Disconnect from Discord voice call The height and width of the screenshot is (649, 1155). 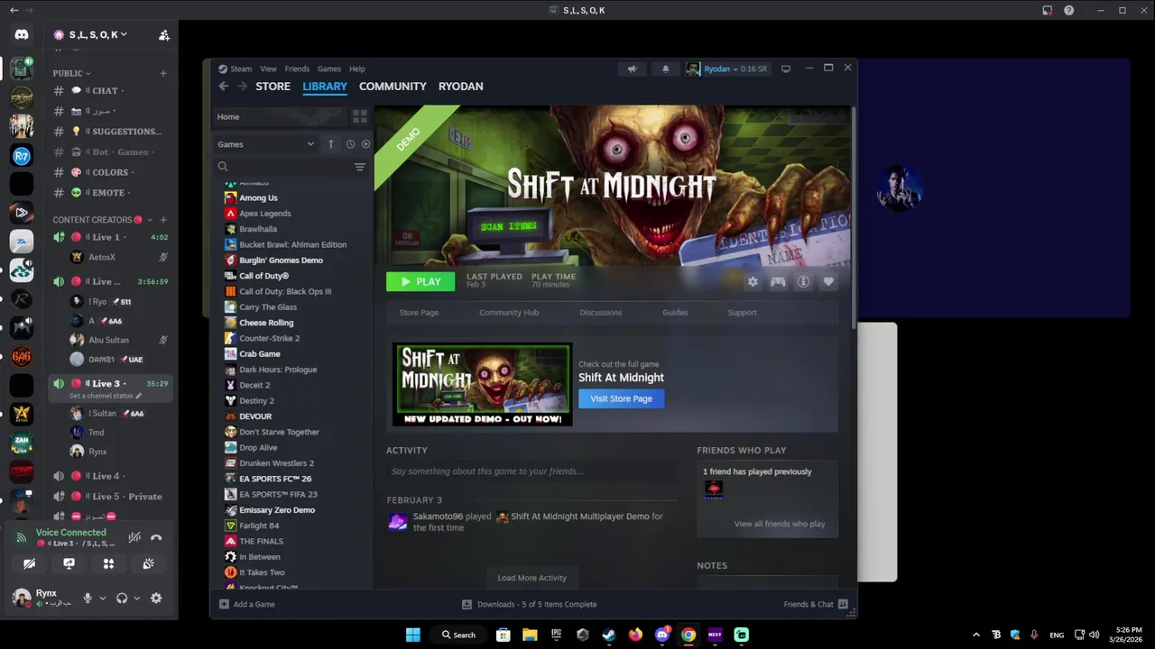(x=156, y=537)
